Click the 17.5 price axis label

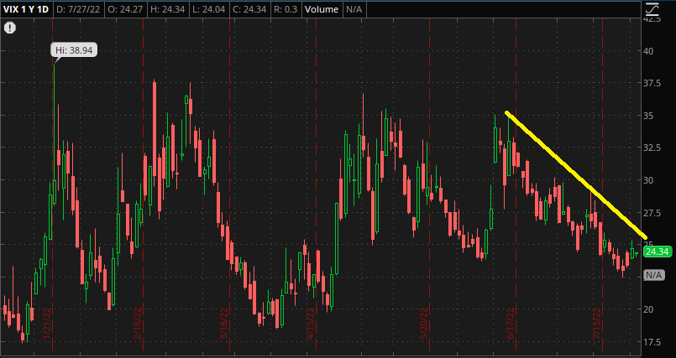[x=652, y=342]
